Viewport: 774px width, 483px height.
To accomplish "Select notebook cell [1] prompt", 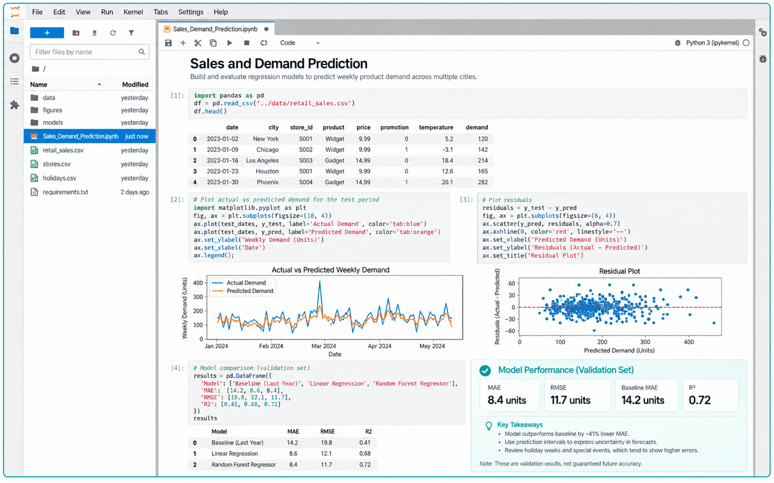I will [x=177, y=96].
